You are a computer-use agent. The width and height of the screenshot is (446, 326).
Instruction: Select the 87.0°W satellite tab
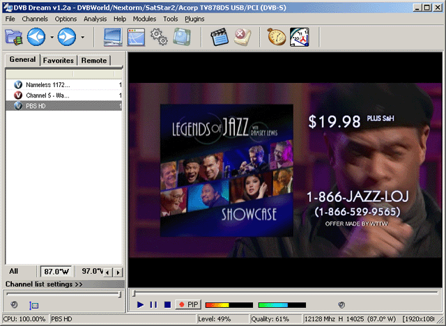(x=56, y=272)
